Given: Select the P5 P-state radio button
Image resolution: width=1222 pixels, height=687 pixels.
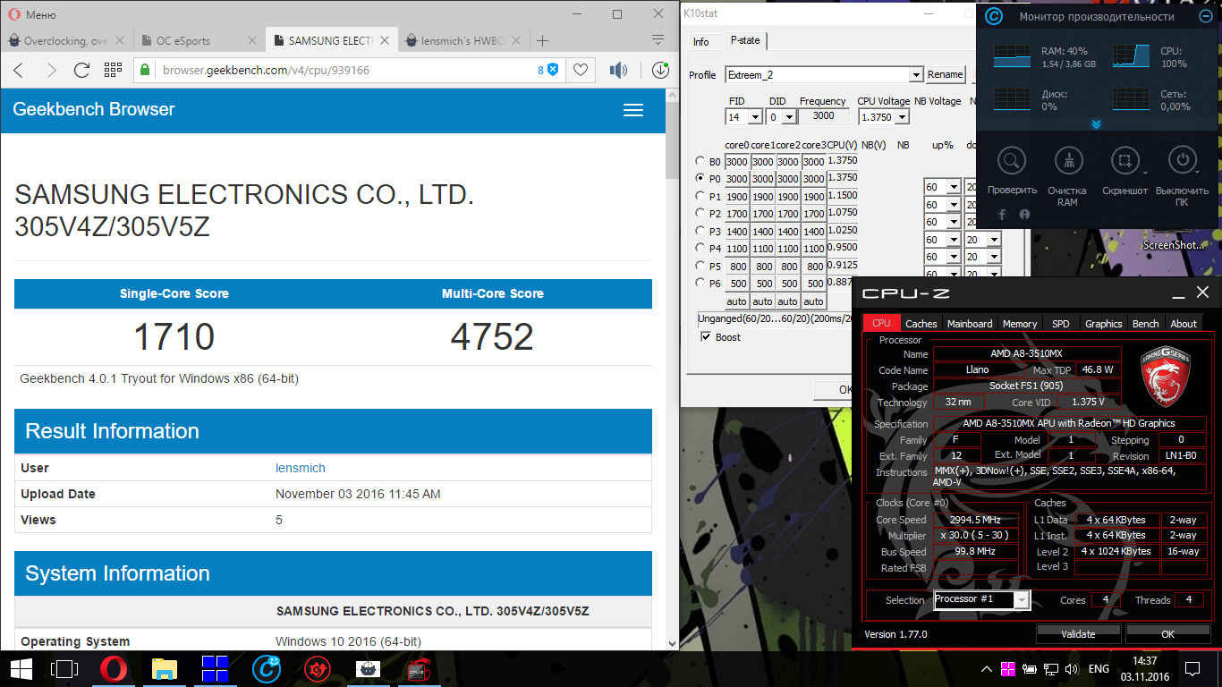Looking at the screenshot, I should (x=700, y=266).
